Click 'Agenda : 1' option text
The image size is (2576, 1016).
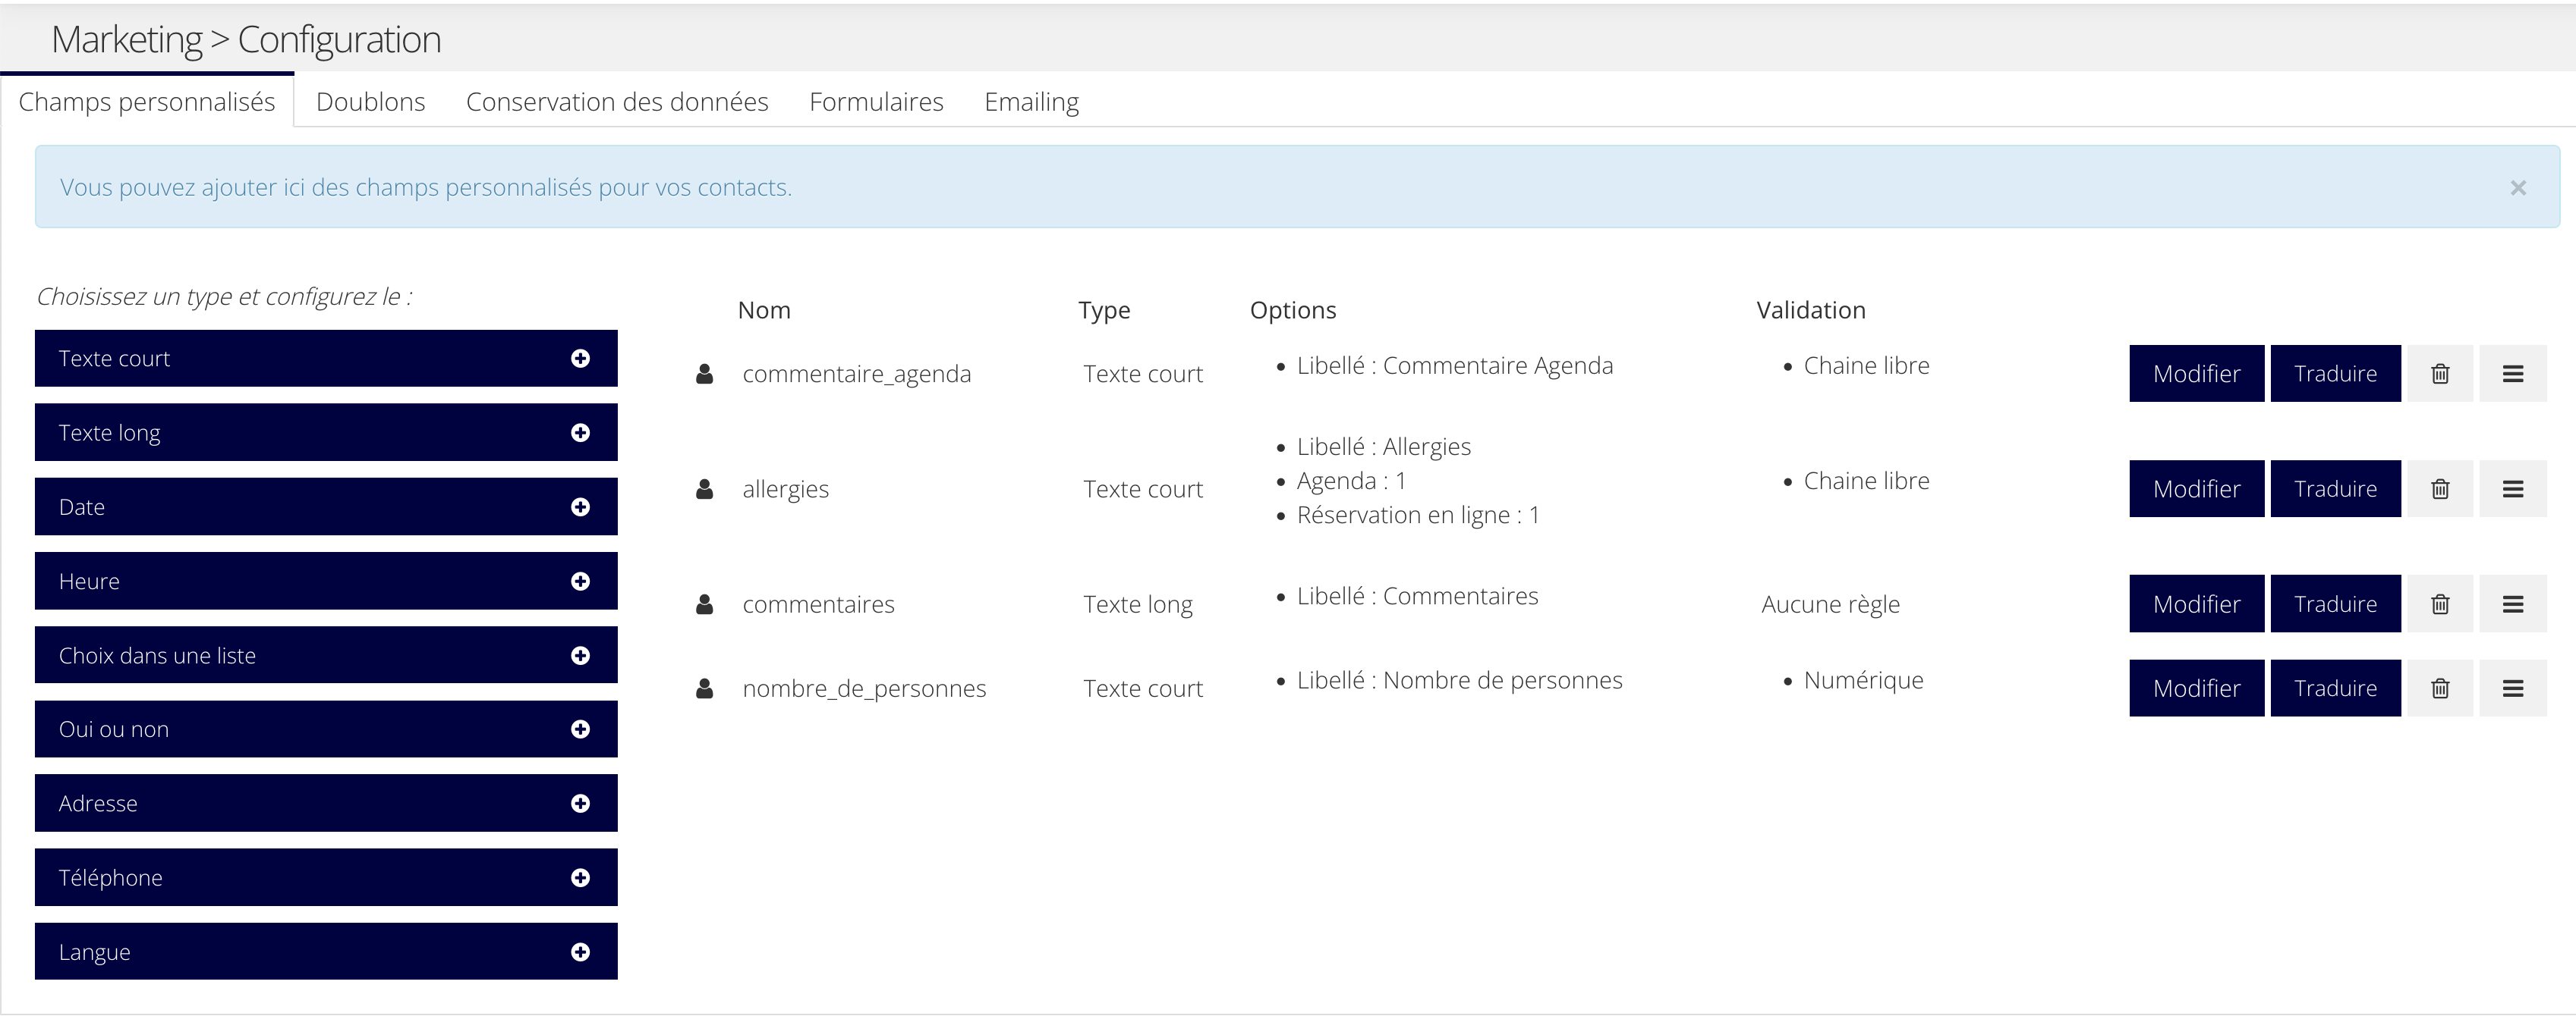[1351, 481]
